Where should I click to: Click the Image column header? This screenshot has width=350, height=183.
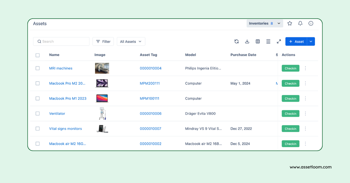click(100, 55)
